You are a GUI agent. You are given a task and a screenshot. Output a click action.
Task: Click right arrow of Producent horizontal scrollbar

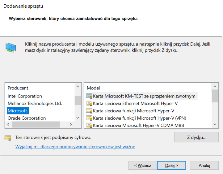pos(71,124)
